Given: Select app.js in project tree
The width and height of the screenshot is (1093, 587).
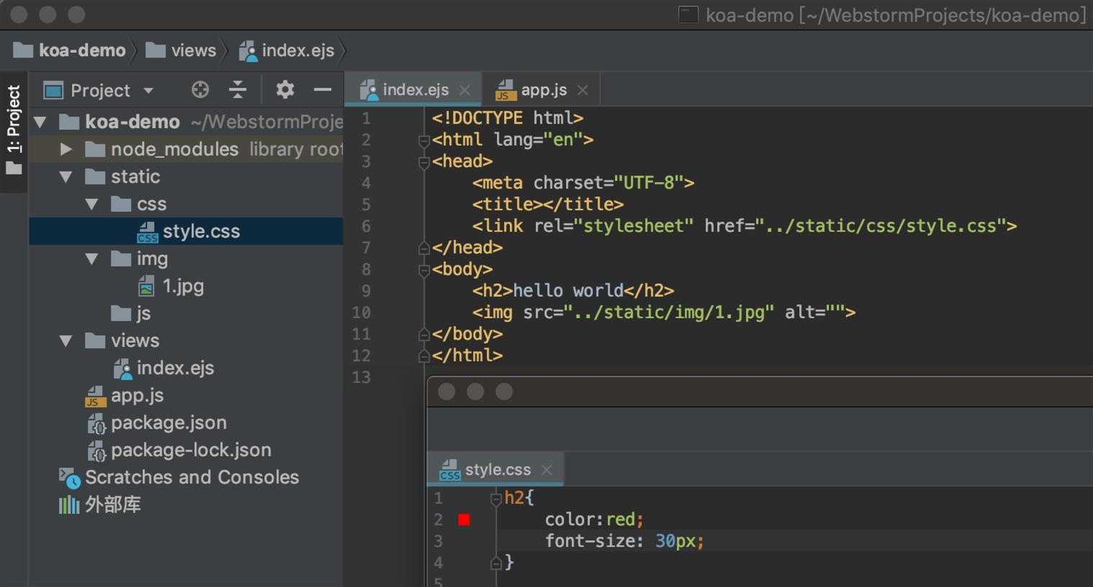Looking at the screenshot, I should (x=137, y=396).
